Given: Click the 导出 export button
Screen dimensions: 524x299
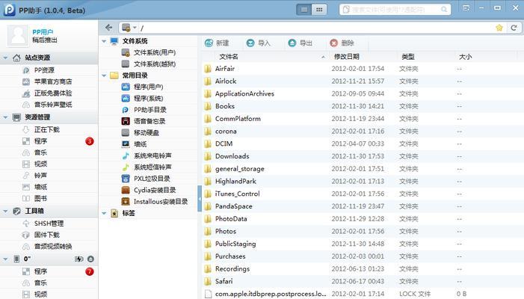Looking at the screenshot, I should [x=300, y=43].
